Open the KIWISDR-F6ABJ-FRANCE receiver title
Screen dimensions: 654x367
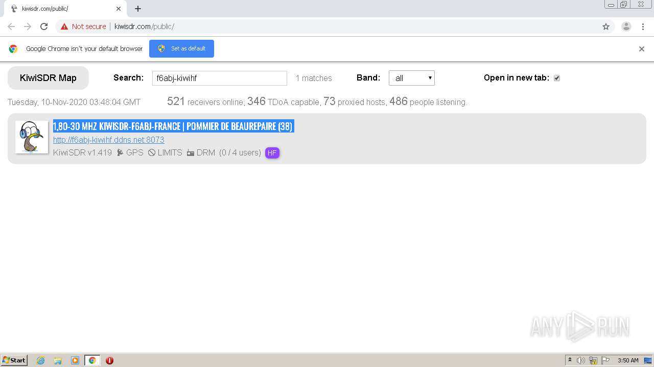[x=173, y=126]
